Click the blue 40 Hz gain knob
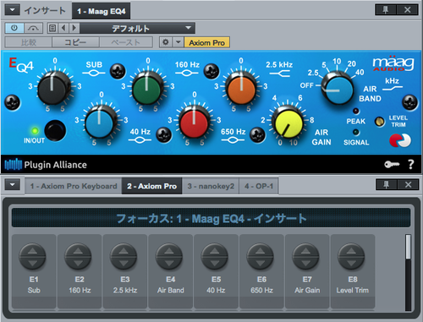This screenshot has height=322, width=423. 100,123
